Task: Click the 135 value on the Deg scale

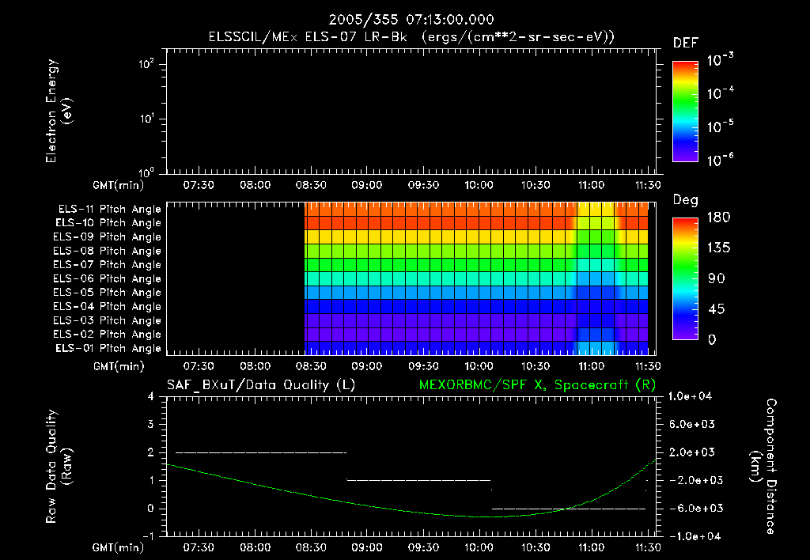Action: pyautogui.click(x=718, y=248)
